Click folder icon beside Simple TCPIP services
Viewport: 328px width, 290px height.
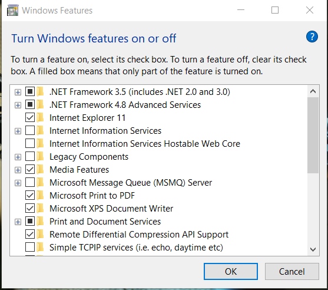[x=40, y=248]
